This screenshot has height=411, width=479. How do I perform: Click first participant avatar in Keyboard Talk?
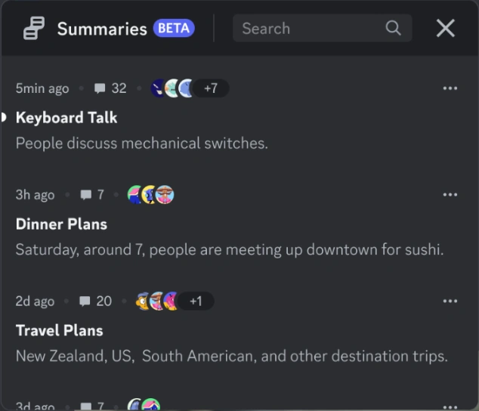(158, 88)
